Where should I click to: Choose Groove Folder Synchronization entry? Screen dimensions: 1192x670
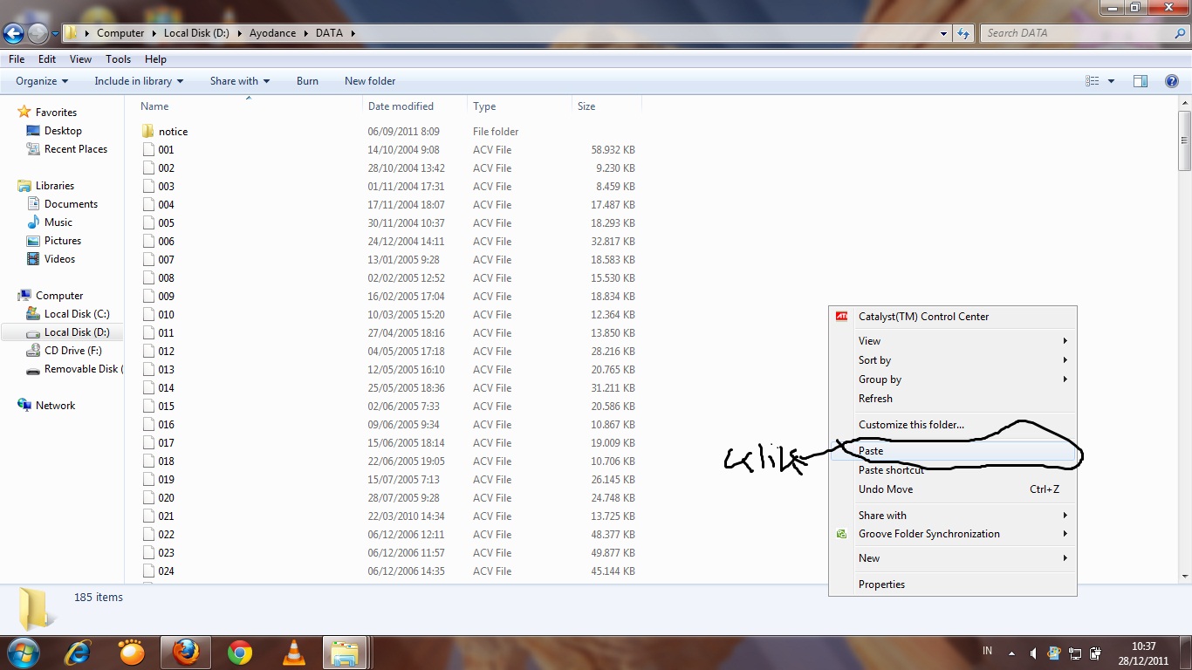[x=953, y=534]
